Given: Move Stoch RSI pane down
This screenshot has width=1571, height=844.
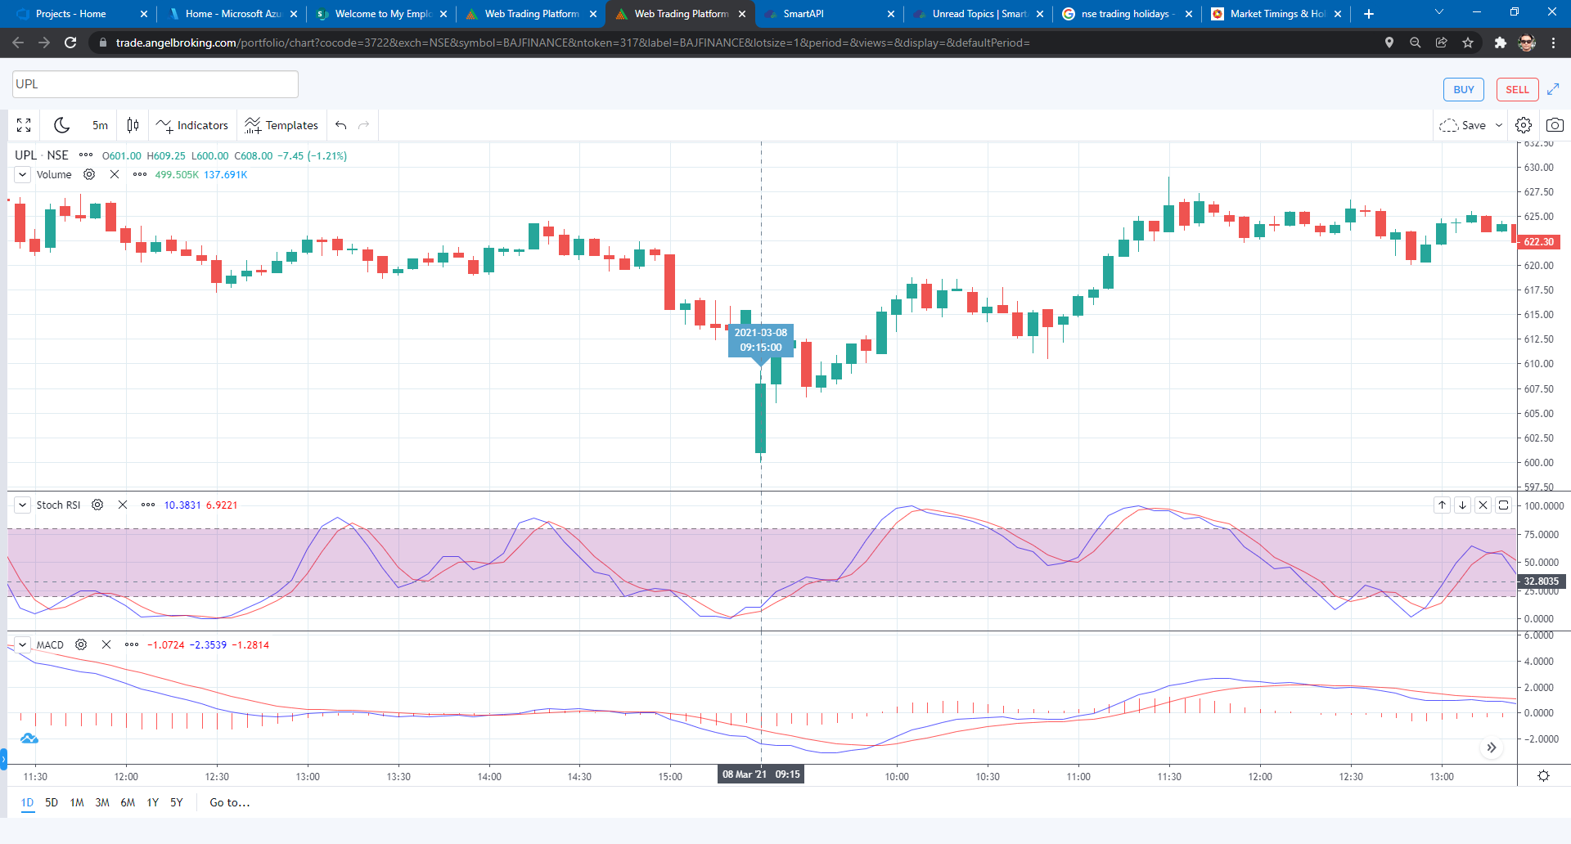Looking at the screenshot, I should pyautogui.click(x=1463, y=505).
